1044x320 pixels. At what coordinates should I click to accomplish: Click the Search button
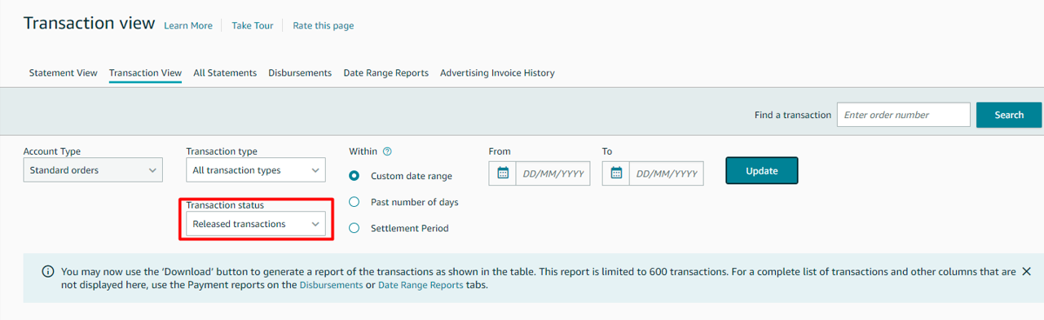tap(1009, 115)
